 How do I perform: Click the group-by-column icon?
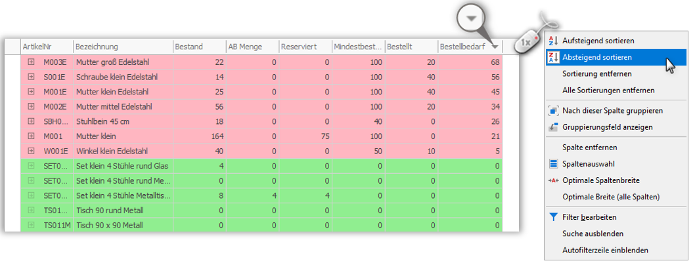click(x=553, y=110)
